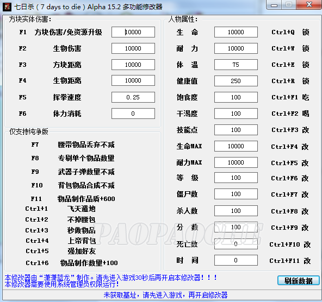Click the 干渴度 value input field
This screenshot has height=302, width=322.
tap(236, 114)
